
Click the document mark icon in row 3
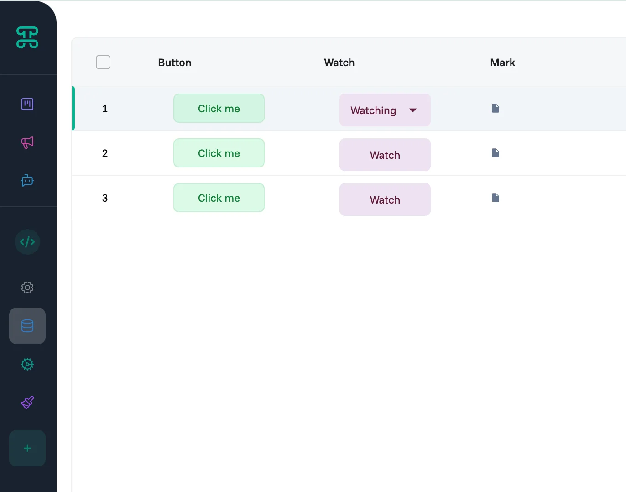pyautogui.click(x=496, y=198)
